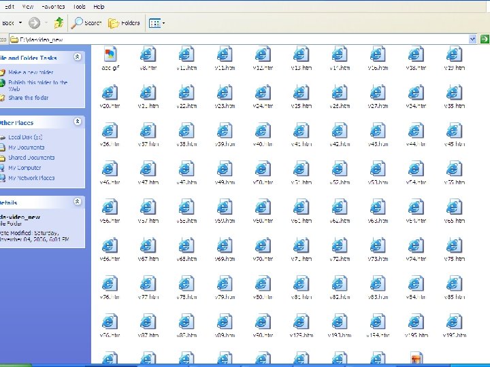Select the v49.htm file icon
This screenshot has height=367, width=490.
[225, 169]
